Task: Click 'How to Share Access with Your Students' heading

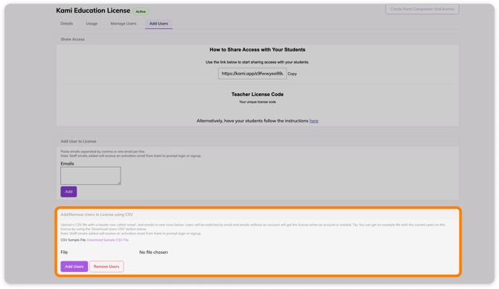Action: click(258, 50)
